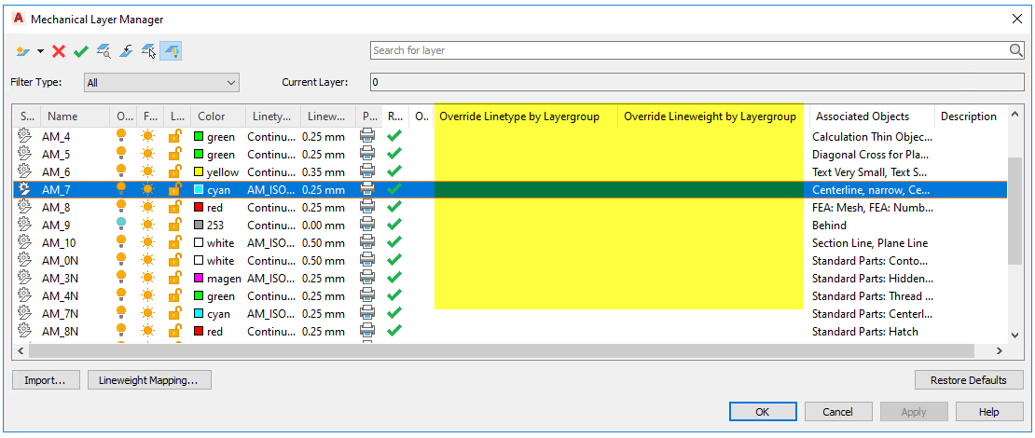This screenshot has height=438, width=1035.
Task: Click the lock icon for AM_8N
Action: click(175, 331)
